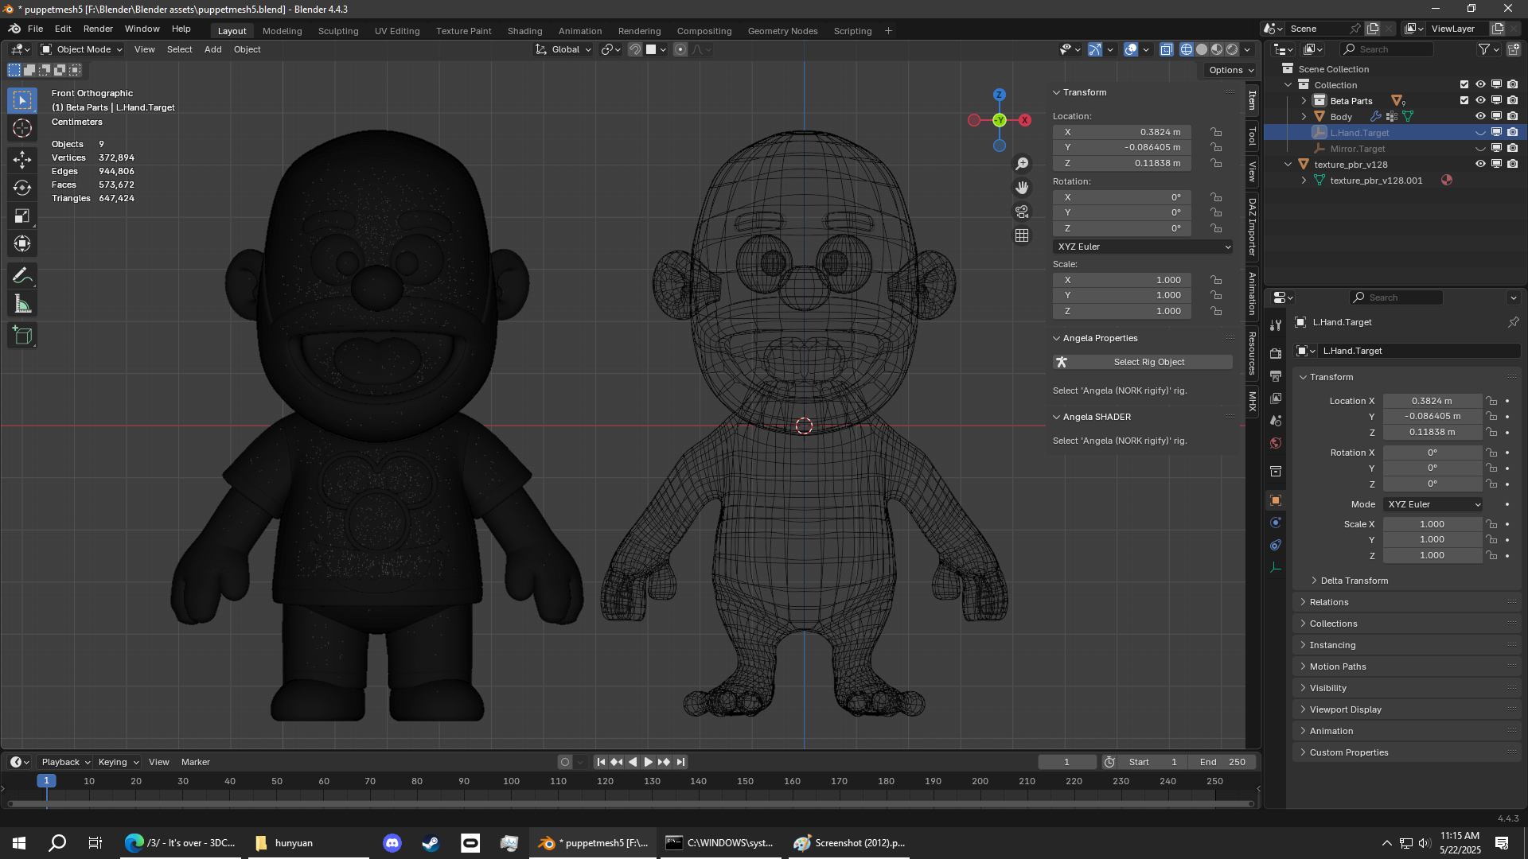Viewport: 1528px width, 859px height.
Task: Hide texture_pbr_v128 using eye icon
Action: pos(1480,164)
